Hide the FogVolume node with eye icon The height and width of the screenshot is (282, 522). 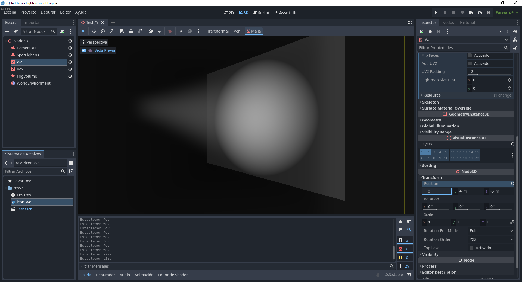click(x=70, y=76)
